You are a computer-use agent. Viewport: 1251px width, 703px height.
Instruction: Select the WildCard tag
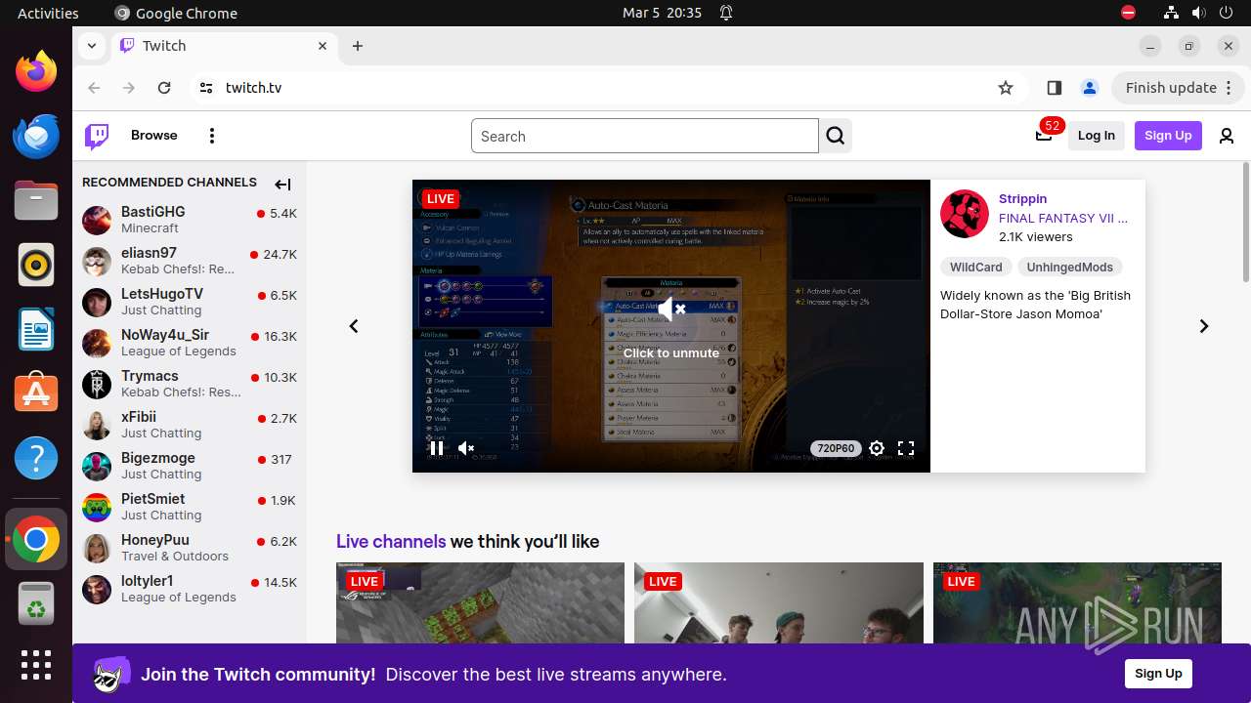coord(976,267)
